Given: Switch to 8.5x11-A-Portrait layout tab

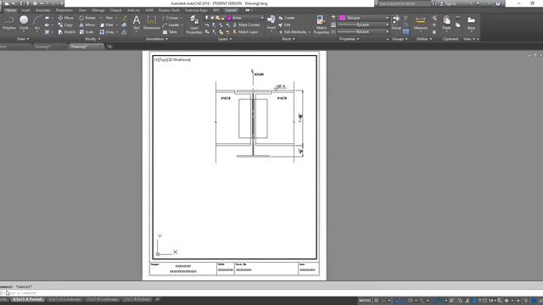Looking at the screenshot, I should tap(27, 299).
